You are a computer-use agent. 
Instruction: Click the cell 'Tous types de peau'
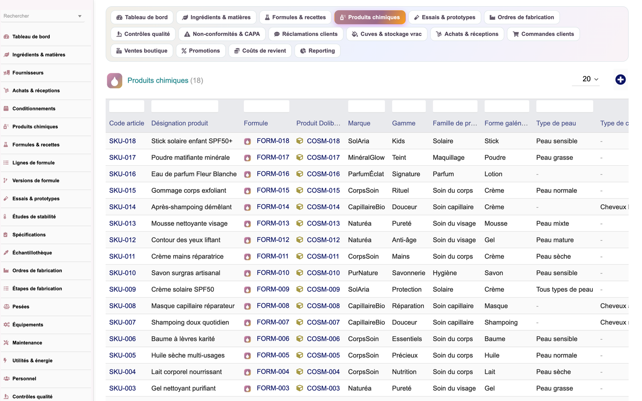[565, 290]
